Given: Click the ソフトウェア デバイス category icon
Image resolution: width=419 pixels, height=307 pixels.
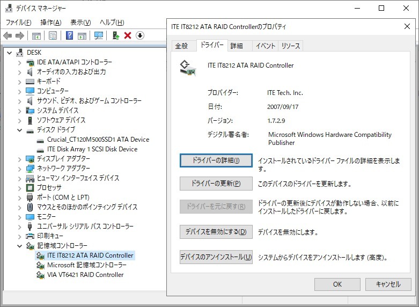Looking at the screenshot, I should pyautogui.click(x=30, y=120).
